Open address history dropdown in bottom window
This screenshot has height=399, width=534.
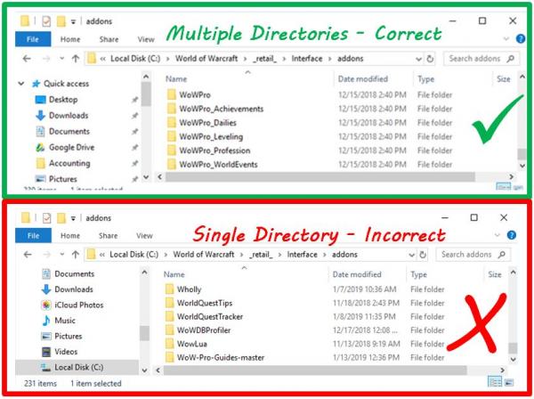coord(411,255)
